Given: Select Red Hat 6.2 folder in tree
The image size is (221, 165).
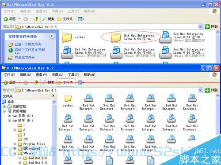Looking at the screenshot, I should 35,158.
